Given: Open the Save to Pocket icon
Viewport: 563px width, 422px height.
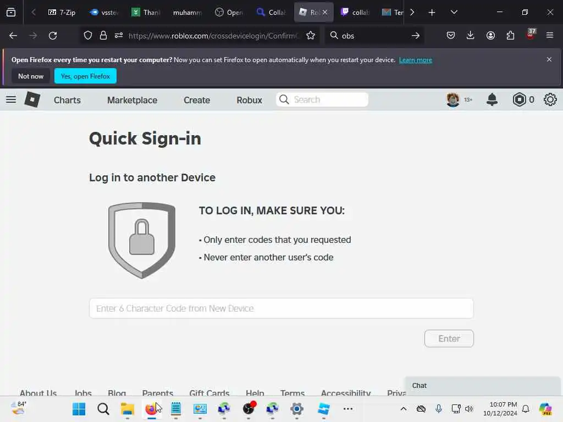Looking at the screenshot, I should point(451,36).
